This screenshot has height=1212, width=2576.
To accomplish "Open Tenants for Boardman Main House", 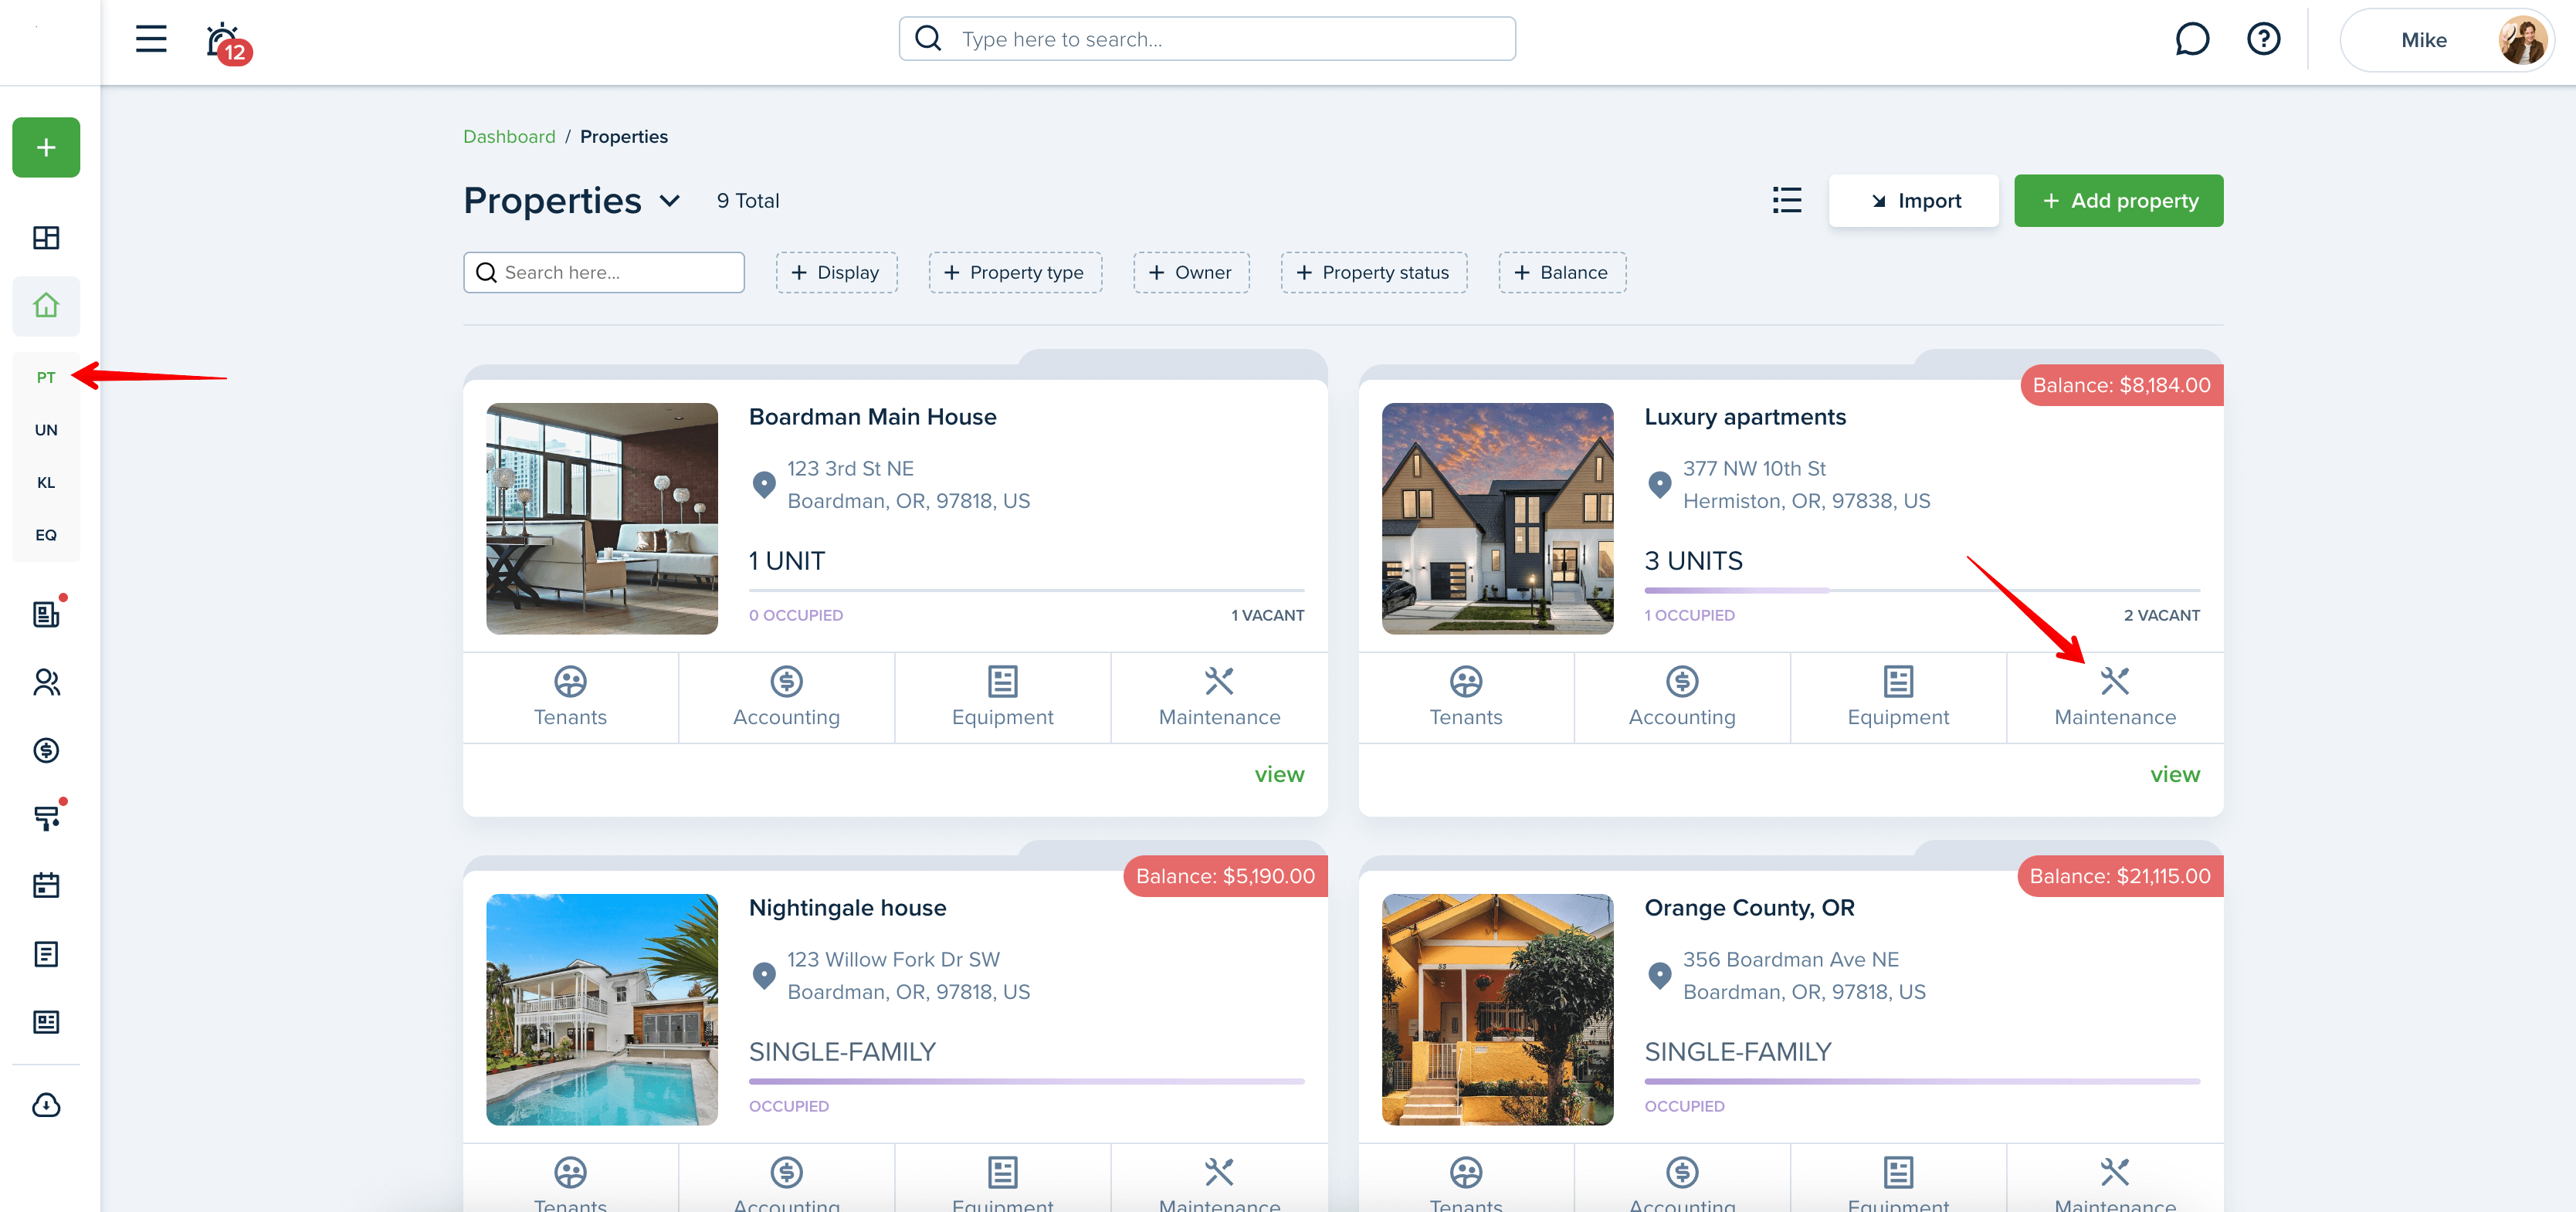I will 570,697.
